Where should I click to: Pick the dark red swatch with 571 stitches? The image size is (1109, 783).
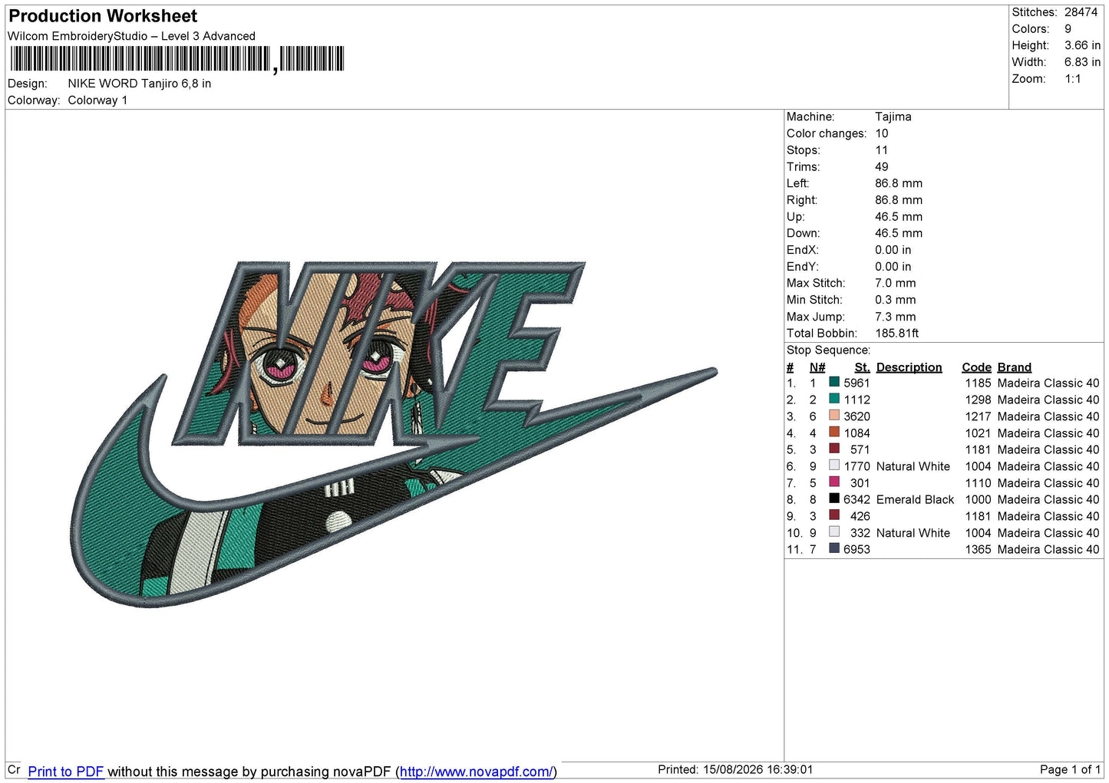[x=834, y=449]
